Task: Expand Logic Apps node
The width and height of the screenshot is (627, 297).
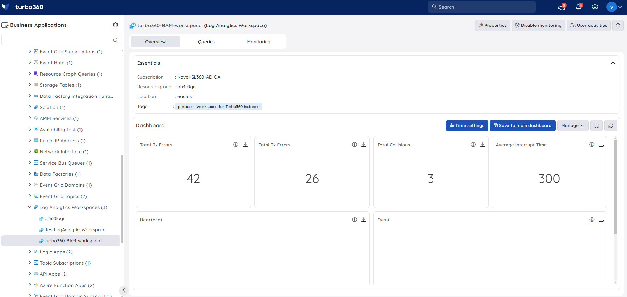Action: 30,252
